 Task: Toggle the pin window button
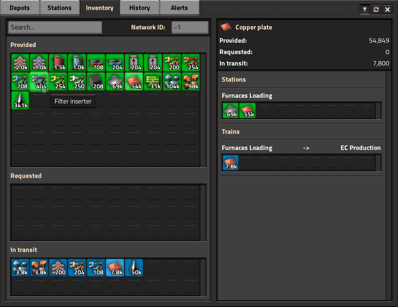point(364,9)
